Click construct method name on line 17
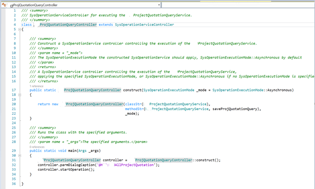Viewport: 315px width, 189px height. pos(132,90)
